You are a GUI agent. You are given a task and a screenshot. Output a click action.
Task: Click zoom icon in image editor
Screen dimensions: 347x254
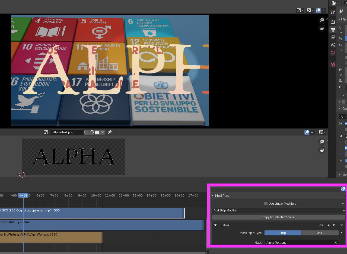coord(322,142)
